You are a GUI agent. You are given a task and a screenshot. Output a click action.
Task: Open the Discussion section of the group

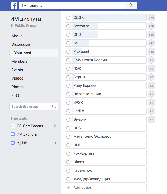coord(21,44)
